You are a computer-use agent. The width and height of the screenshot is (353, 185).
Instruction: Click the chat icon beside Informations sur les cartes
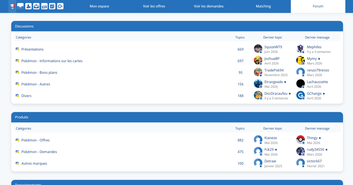(17, 61)
